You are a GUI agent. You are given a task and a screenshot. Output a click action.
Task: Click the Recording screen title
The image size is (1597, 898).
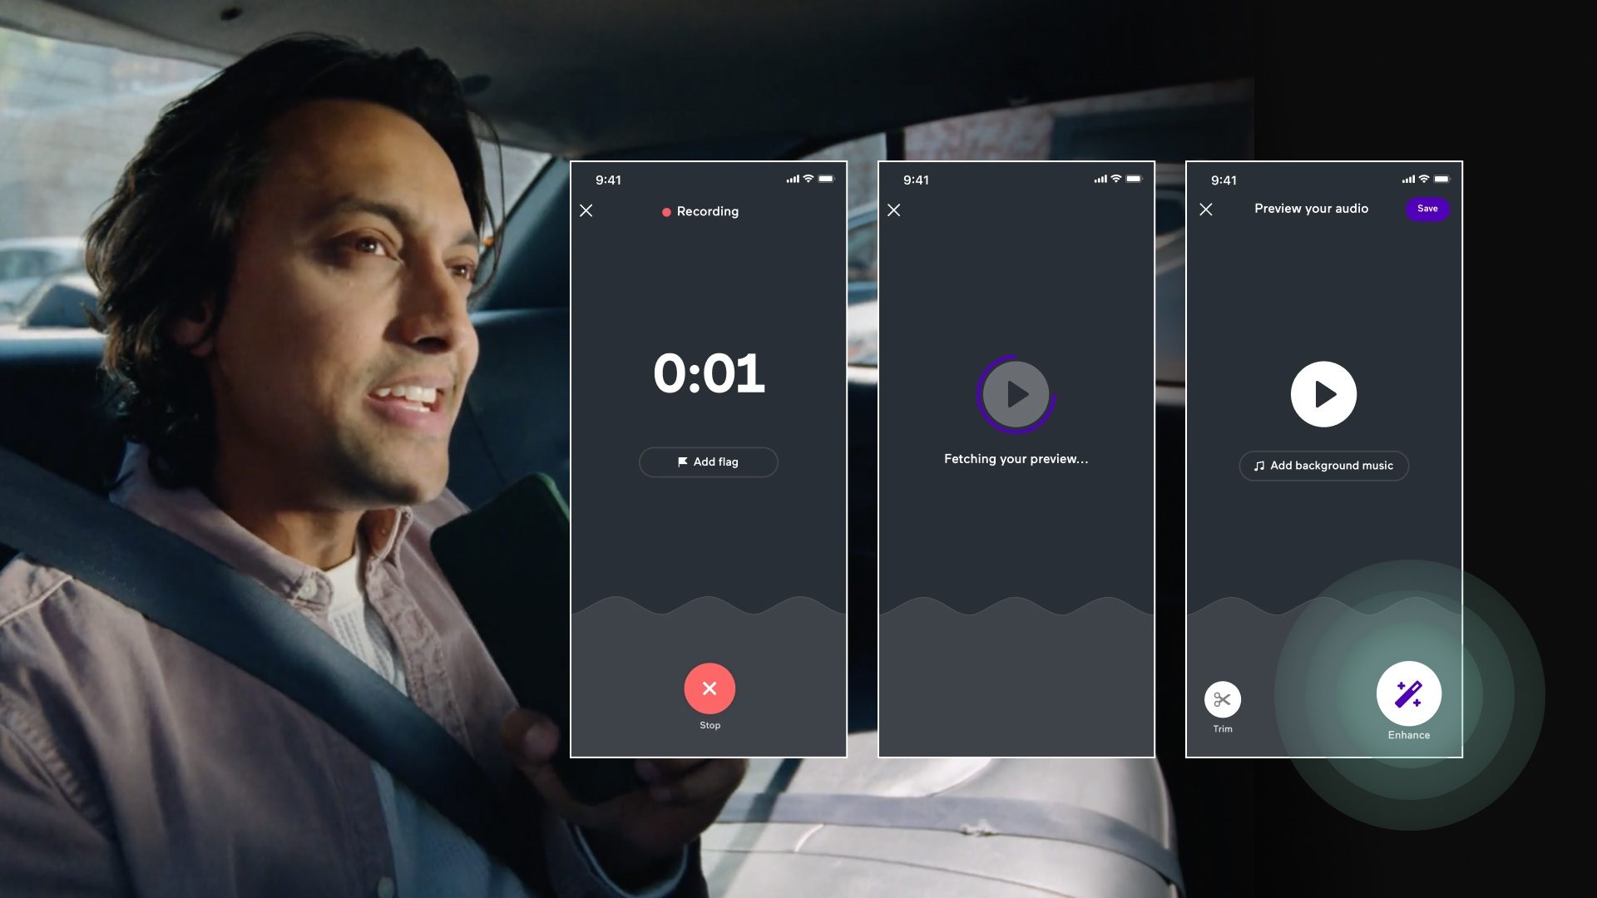pyautogui.click(x=708, y=212)
